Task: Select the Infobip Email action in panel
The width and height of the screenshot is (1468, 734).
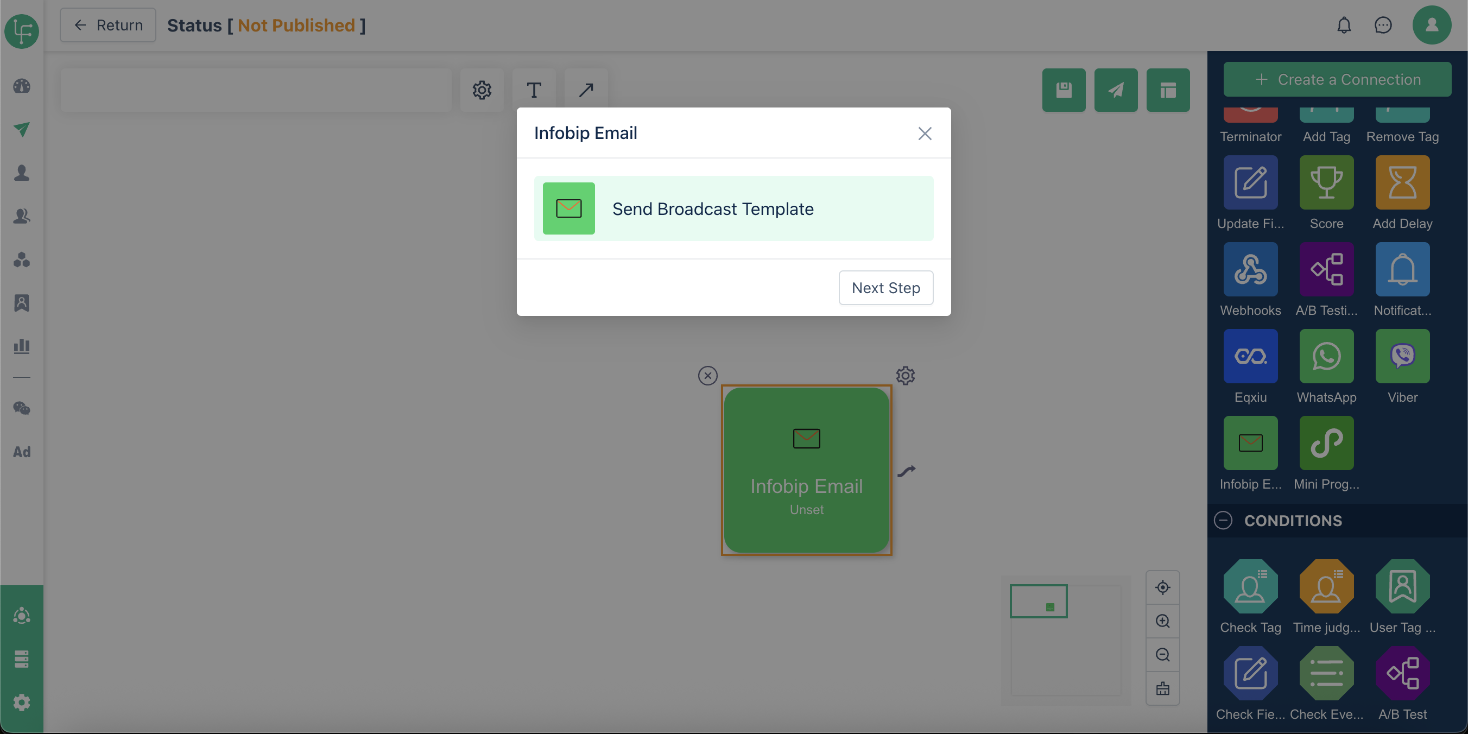Action: click(x=1250, y=443)
